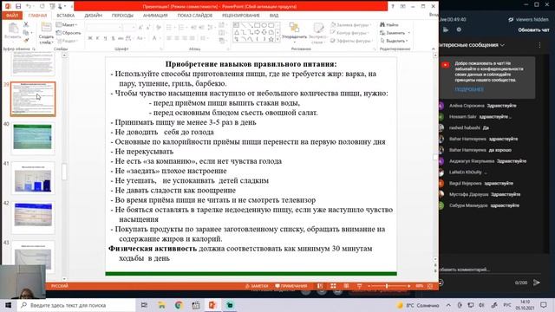Open the Файл tab
Viewport: 555px width, 312px height.
click(12, 16)
